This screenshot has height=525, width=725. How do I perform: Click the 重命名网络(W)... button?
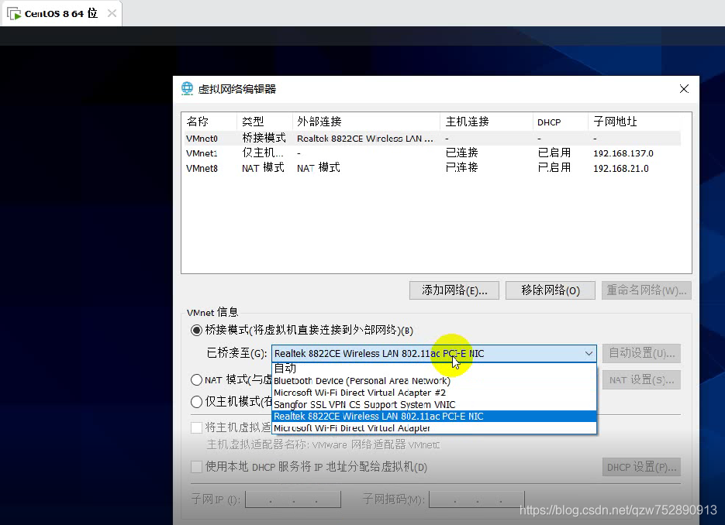tap(647, 290)
